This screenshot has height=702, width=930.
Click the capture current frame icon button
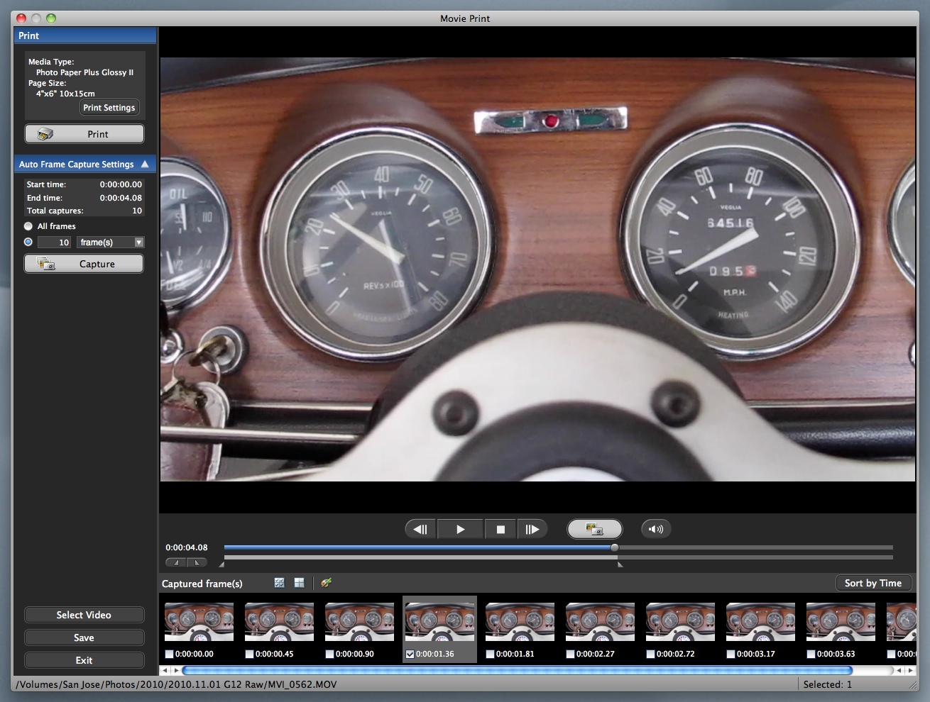594,529
